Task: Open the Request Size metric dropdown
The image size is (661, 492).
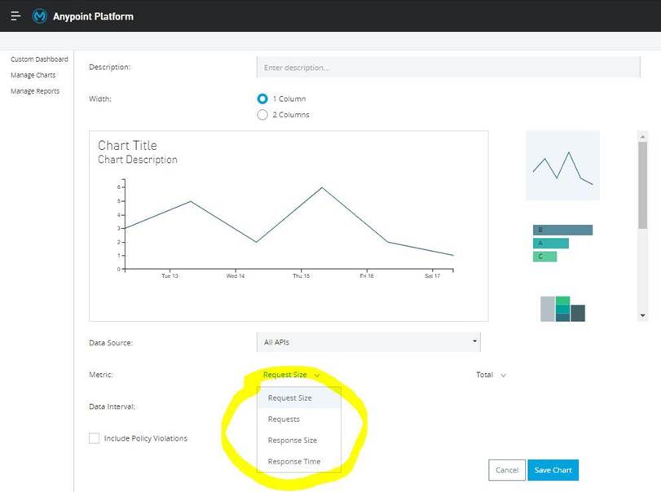Action: tap(291, 375)
